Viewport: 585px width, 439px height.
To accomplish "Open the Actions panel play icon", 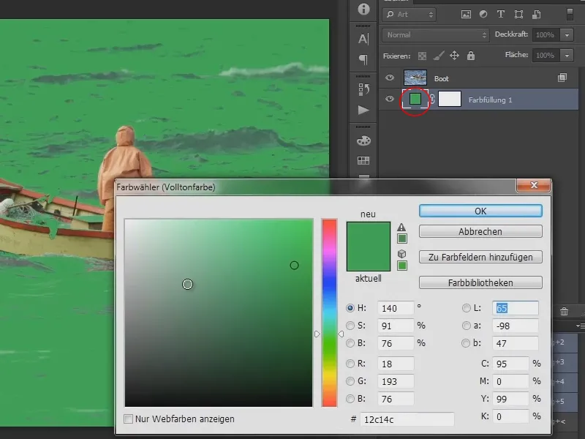I will pos(363,110).
